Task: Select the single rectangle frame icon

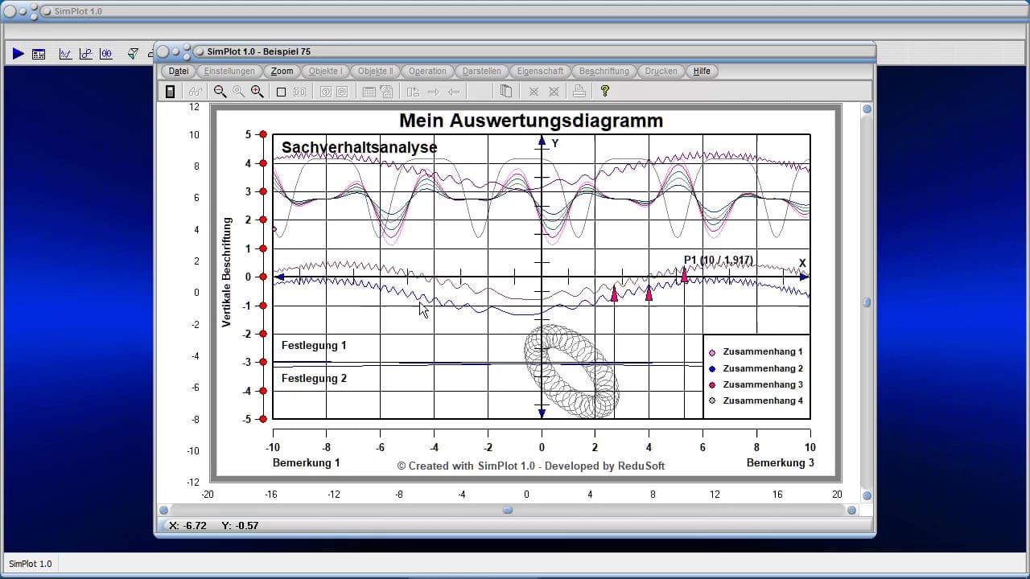Action: (x=281, y=92)
